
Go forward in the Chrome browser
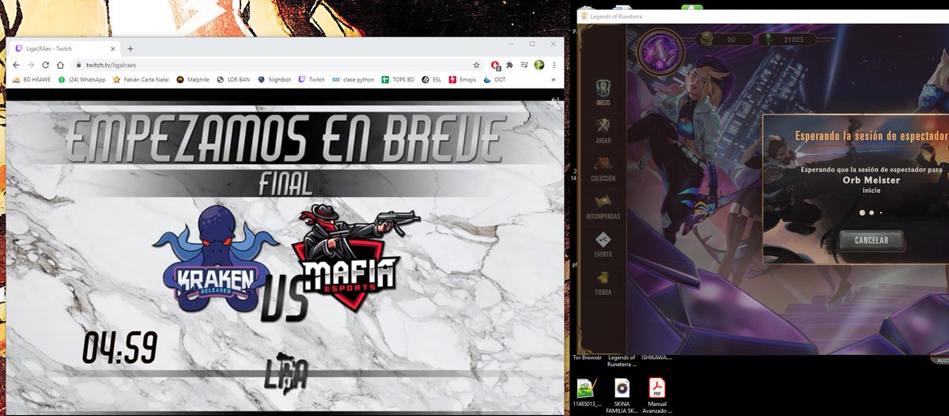(x=32, y=65)
